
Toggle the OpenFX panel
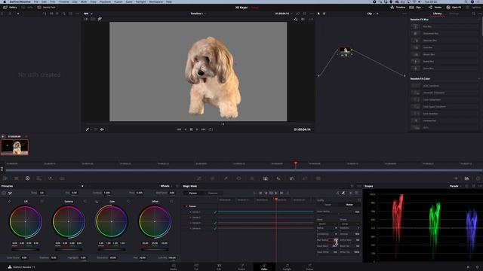(x=454, y=8)
